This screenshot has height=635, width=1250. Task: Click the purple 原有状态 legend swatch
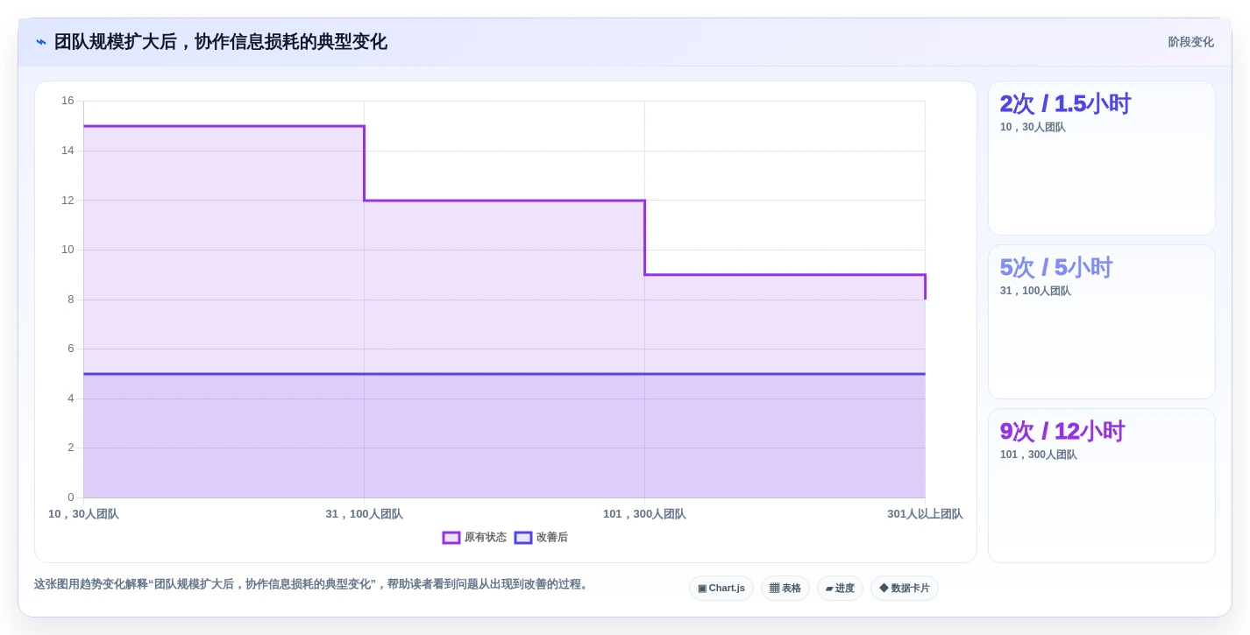[x=451, y=538]
